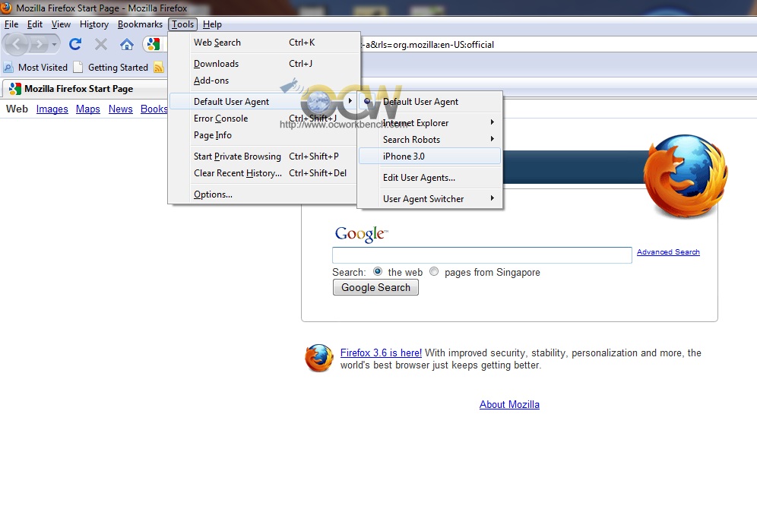Select the Mozilla Firefox Start Page tab
Viewport: 757px width, 509px height.
[x=85, y=89]
